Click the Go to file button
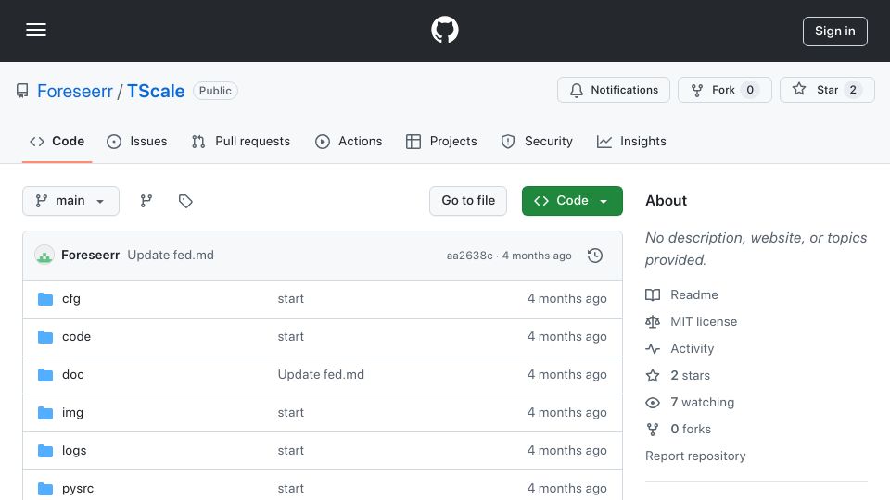This screenshot has width=890, height=500. (x=468, y=201)
